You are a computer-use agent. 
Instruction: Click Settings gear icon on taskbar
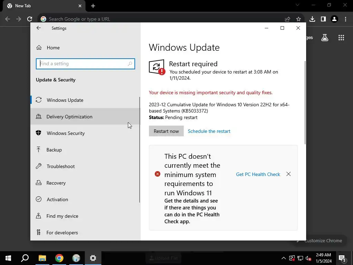pos(93,258)
